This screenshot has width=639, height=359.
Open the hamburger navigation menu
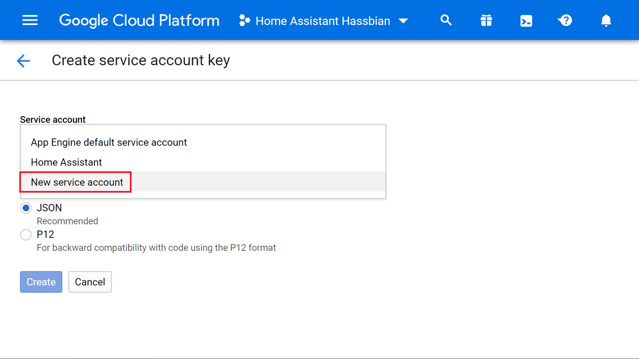(30, 20)
